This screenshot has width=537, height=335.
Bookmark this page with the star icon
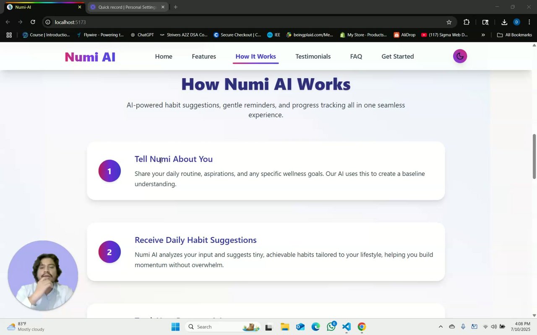[x=449, y=22]
